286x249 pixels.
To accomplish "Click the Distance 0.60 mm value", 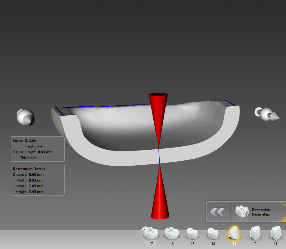I will click(36, 175).
